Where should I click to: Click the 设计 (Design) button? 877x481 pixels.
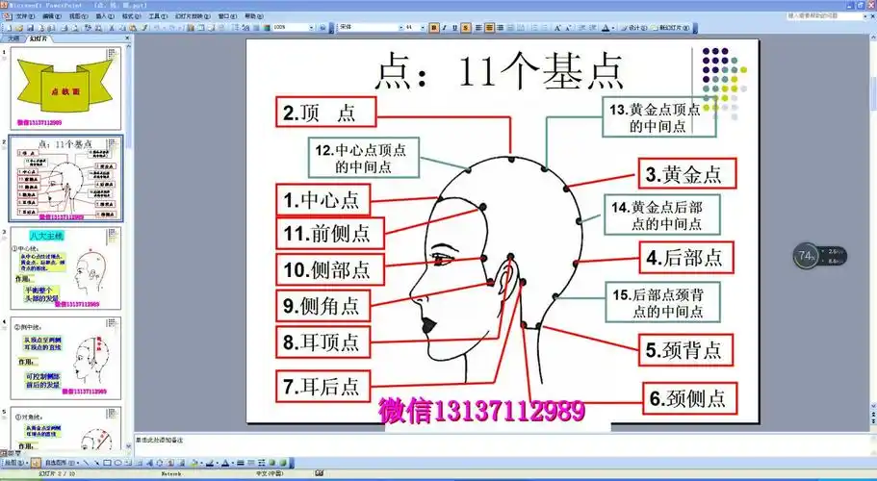click(633, 28)
